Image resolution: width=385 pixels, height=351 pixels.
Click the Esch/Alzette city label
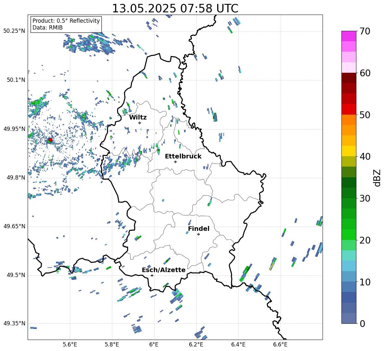point(164,270)
